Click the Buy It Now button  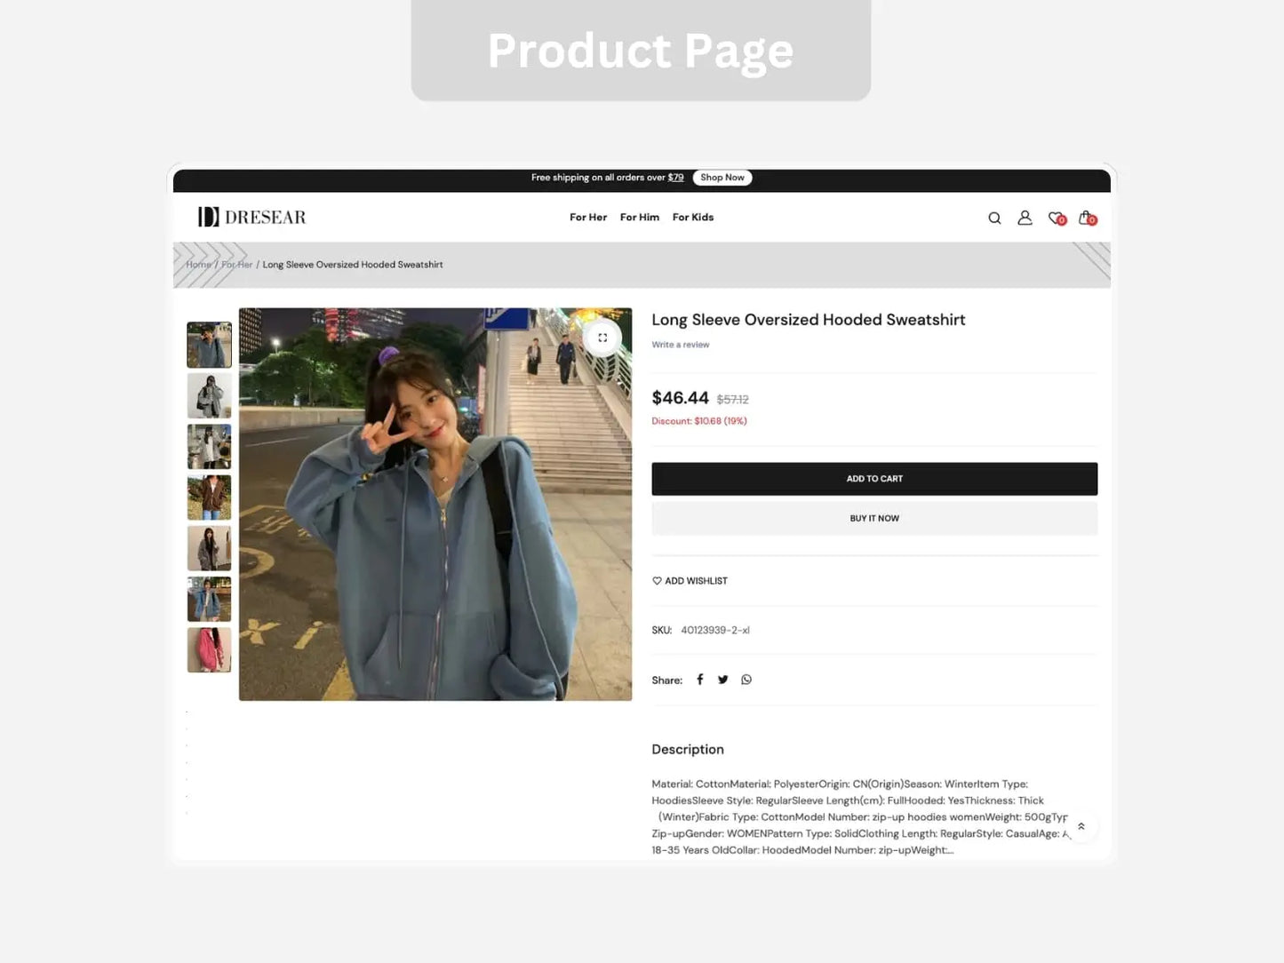874,519
